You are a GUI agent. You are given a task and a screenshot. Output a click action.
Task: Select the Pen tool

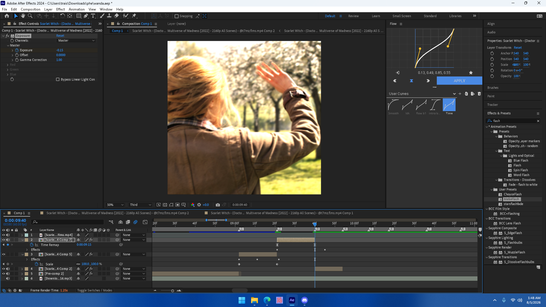[x=86, y=16]
